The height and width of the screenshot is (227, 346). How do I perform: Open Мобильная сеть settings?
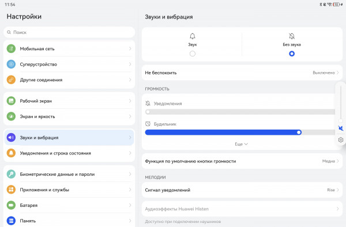click(x=69, y=49)
